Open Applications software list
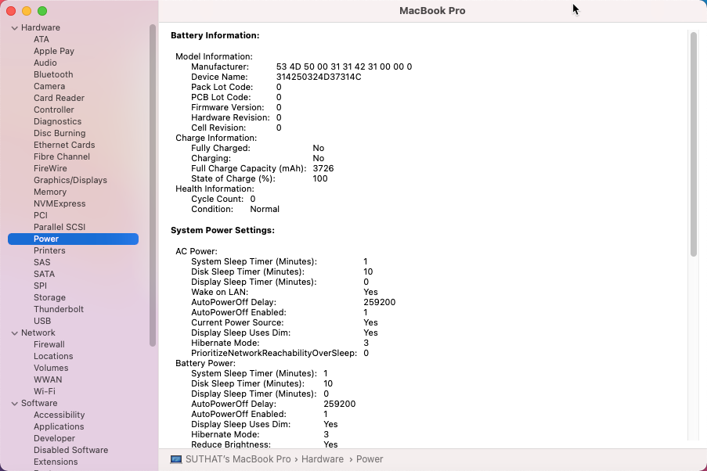The width and height of the screenshot is (707, 471). (59, 426)
